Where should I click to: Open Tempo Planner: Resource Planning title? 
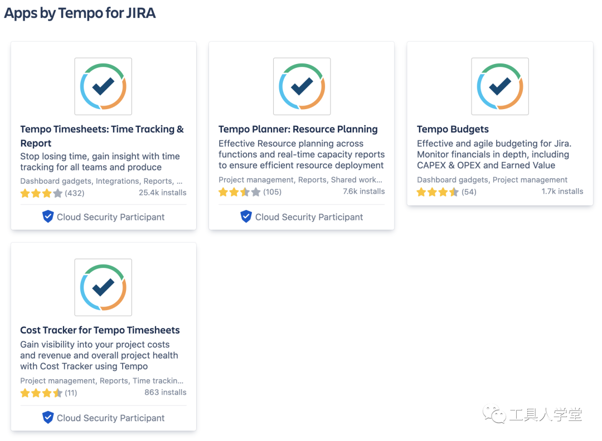(298, 129)
